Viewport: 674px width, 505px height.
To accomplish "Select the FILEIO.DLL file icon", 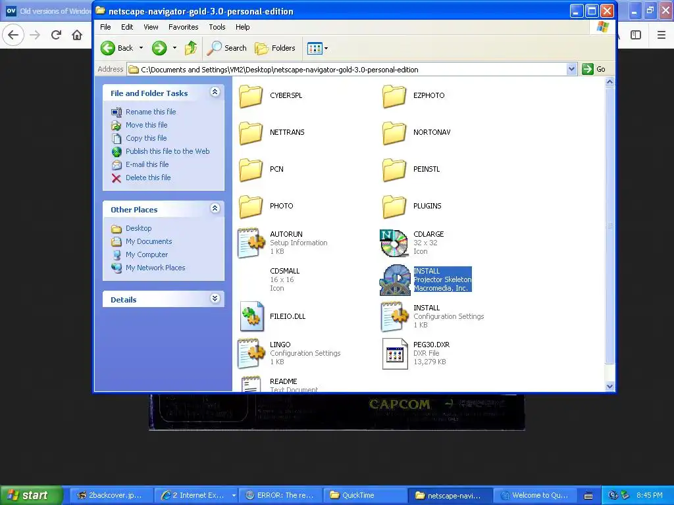I will 251,316.
